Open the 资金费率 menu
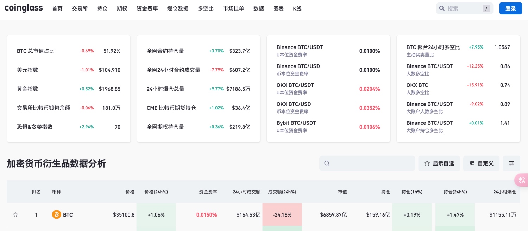 pos(147,8)
